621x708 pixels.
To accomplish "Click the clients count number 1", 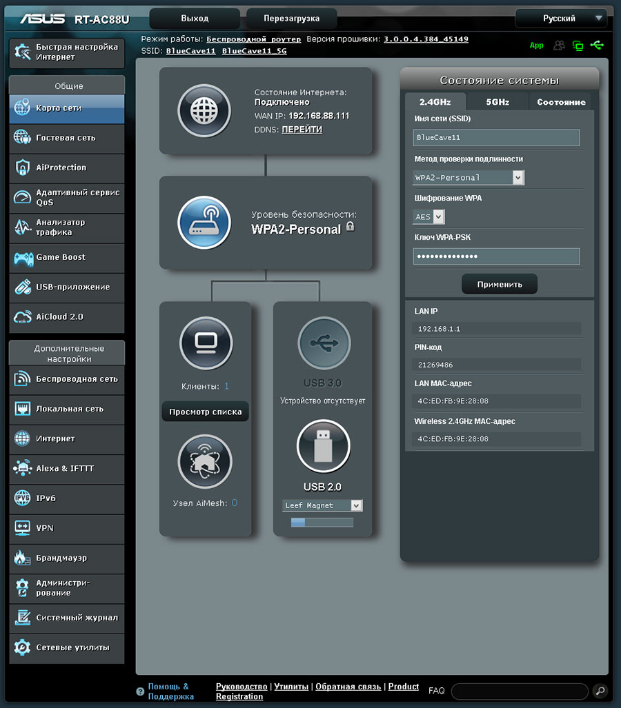I will [x=226, y=386].
